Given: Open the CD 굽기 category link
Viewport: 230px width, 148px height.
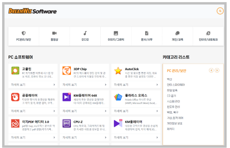Looking at the screenshot, I should coord(171,96).
